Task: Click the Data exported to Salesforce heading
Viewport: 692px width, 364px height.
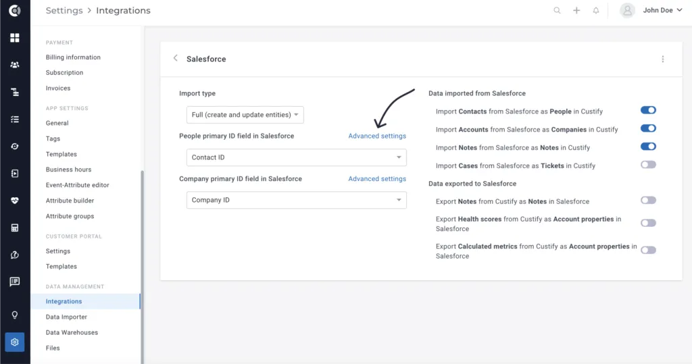Action: (472, 184)
